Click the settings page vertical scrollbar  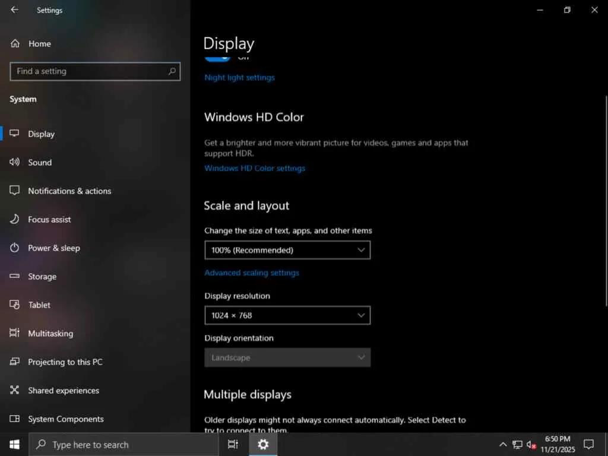(x=606, y=202)
